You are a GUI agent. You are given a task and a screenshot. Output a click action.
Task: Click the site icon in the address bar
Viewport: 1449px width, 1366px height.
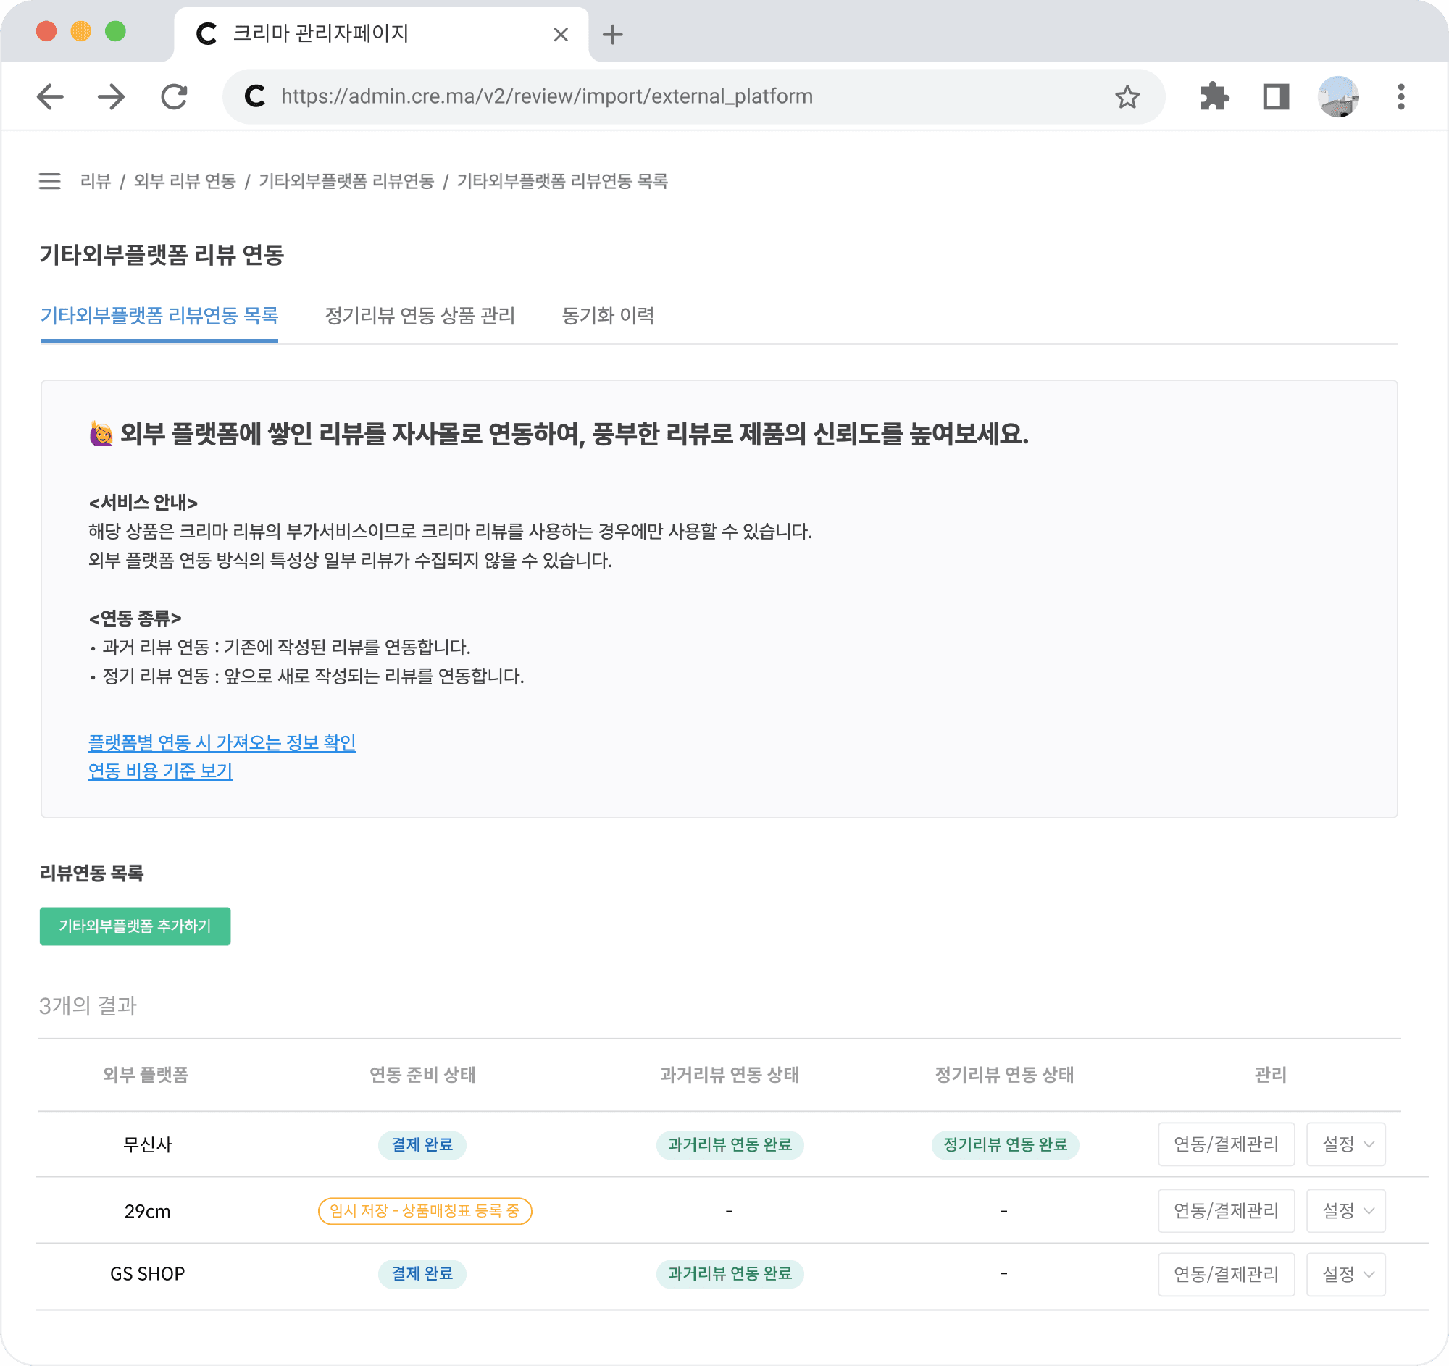pyautogui.click(x=254, y=96)
